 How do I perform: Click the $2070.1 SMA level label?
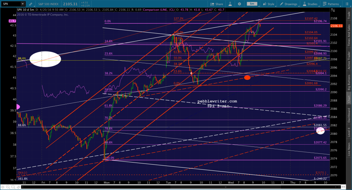321,173
